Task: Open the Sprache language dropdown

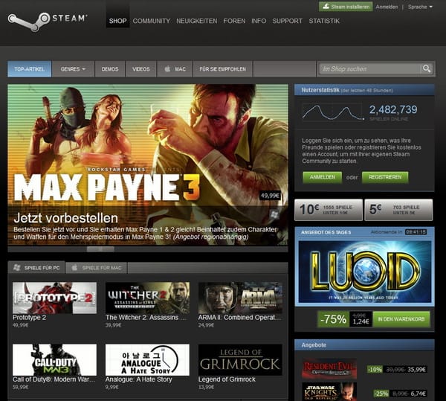Action: (x=420, y=7)
